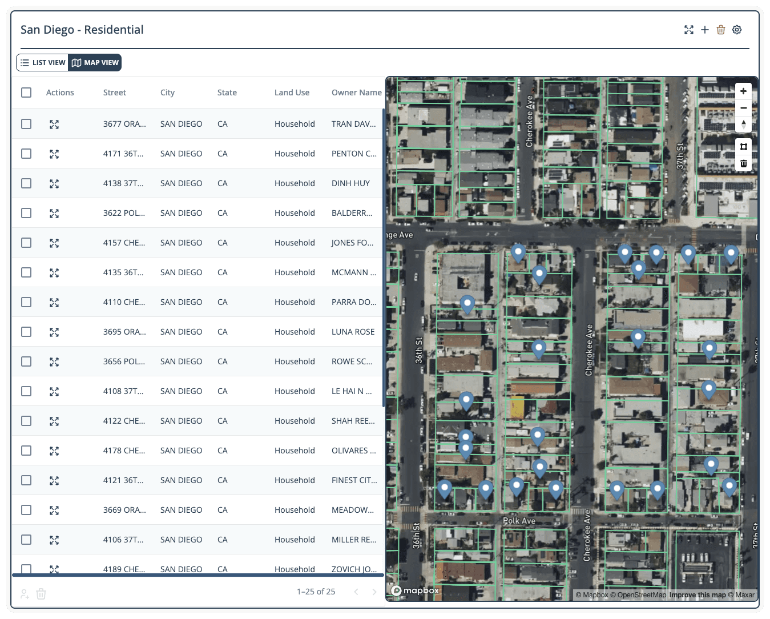Expand details for 4106 37T... row

pyautogui.click(x=54, y=540)
